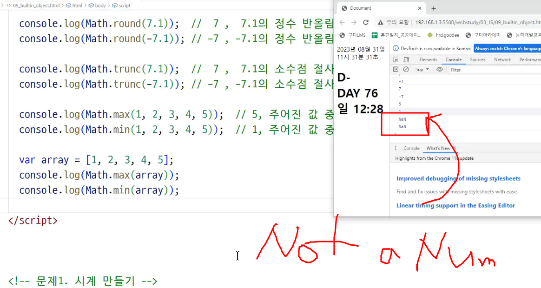Show the console sidebar
The height and width of the screenshot is (288, 541).
[396, 69]
